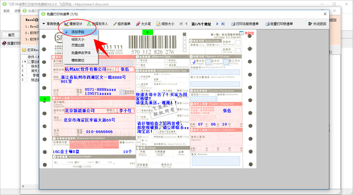Select the hatched 第三方付 field
Screen dimensions: 353x195
(x=226, y=62)
